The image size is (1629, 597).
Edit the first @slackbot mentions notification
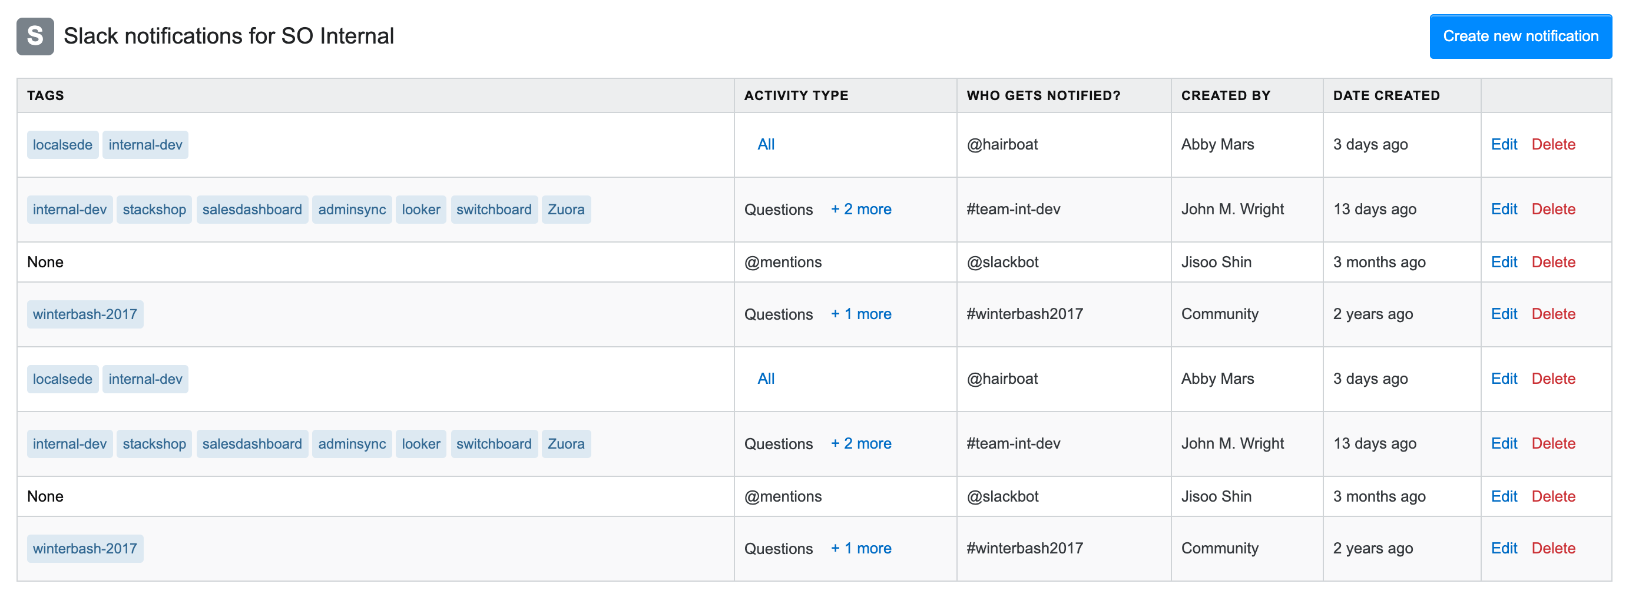1504,263
